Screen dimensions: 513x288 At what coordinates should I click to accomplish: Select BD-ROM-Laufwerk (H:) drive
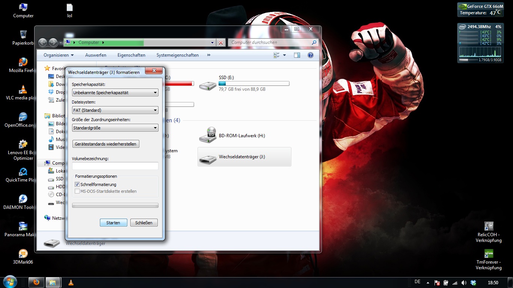pyautogui.click(x=244, y=135)
